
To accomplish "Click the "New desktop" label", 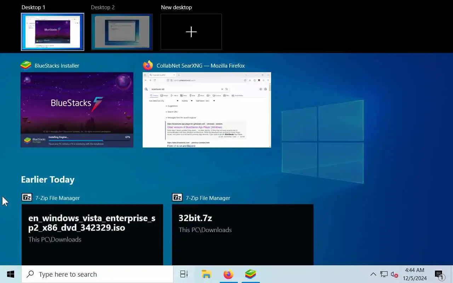I will click(x=176, y=7).
